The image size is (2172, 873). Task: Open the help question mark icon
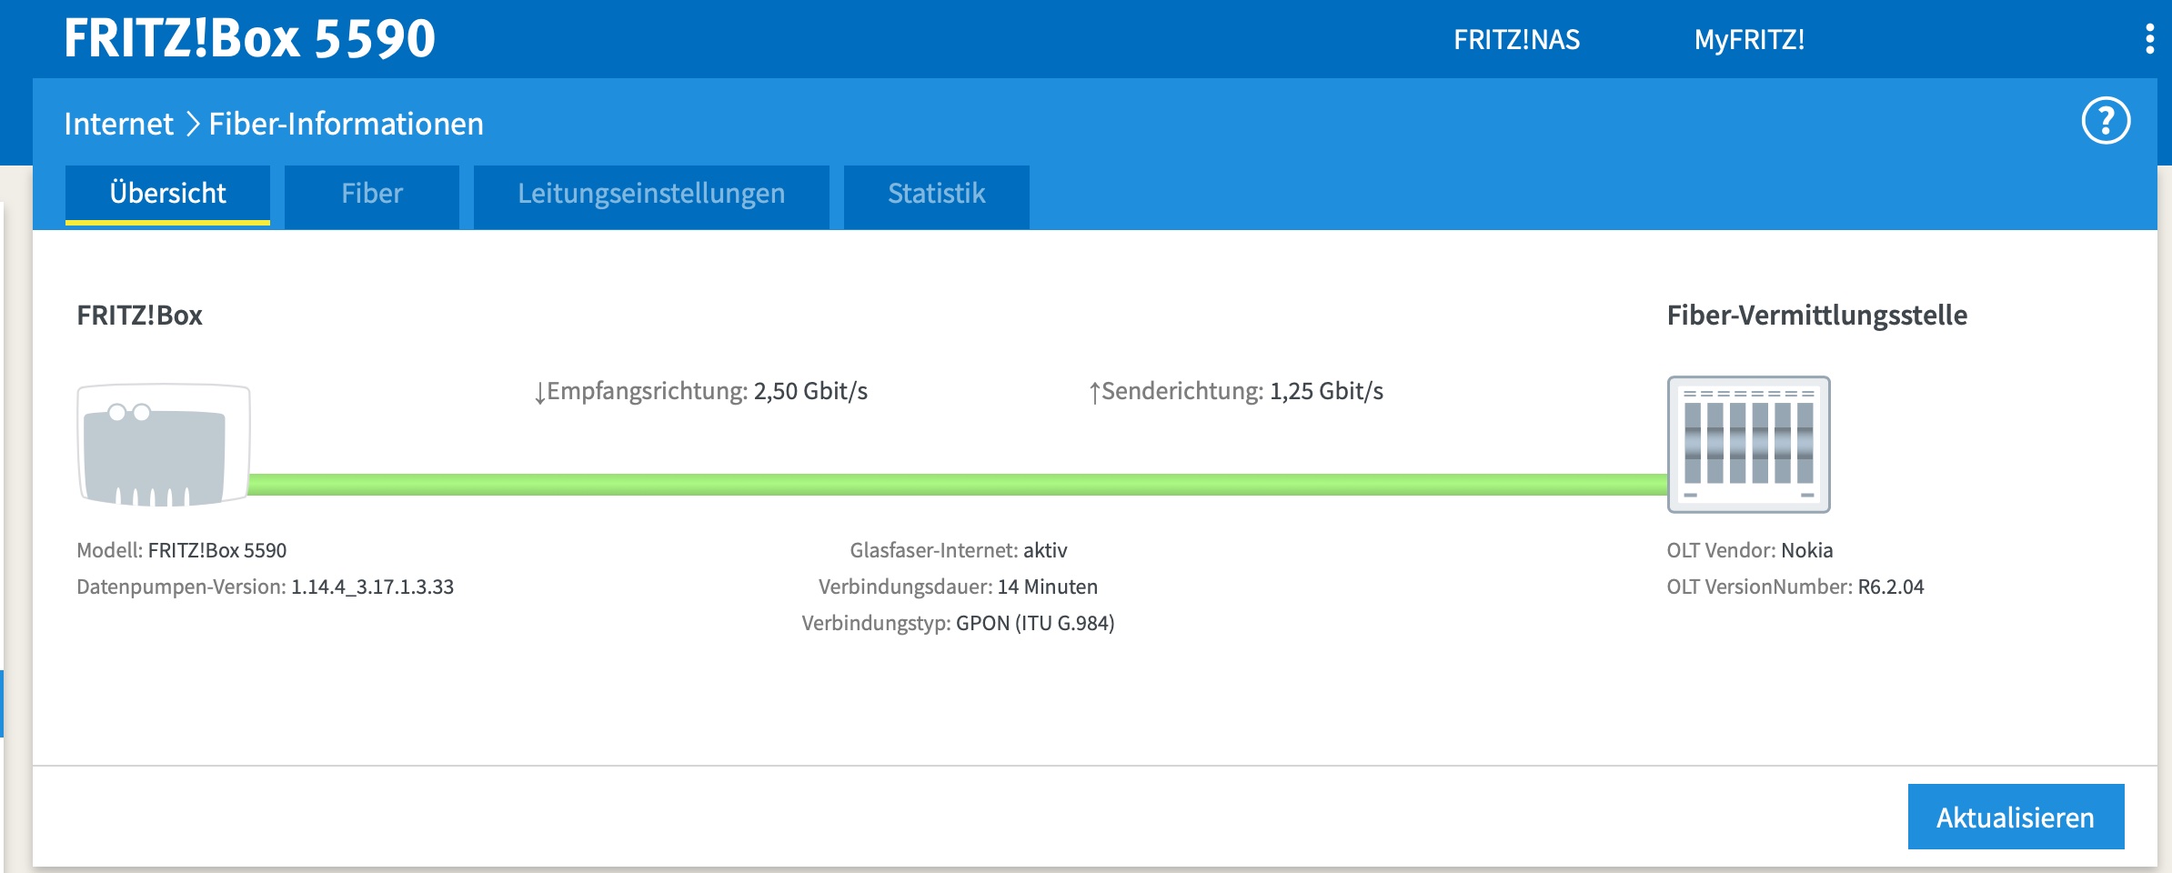2106,121
